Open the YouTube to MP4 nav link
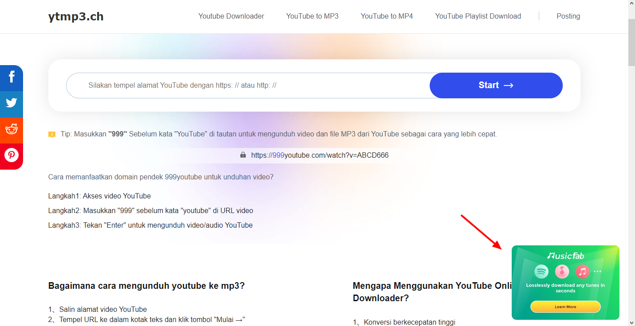 [x=387, y=16]
